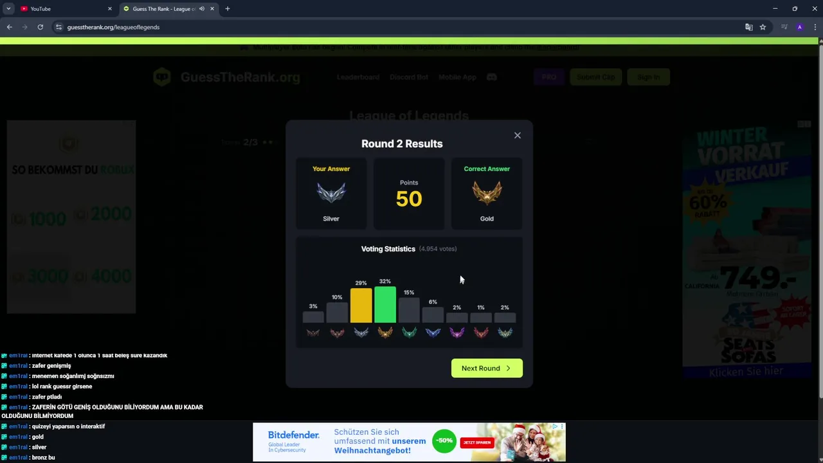823x463 pixels.
Task: Click the dimmed PRO button
Action: coord(549,77)
